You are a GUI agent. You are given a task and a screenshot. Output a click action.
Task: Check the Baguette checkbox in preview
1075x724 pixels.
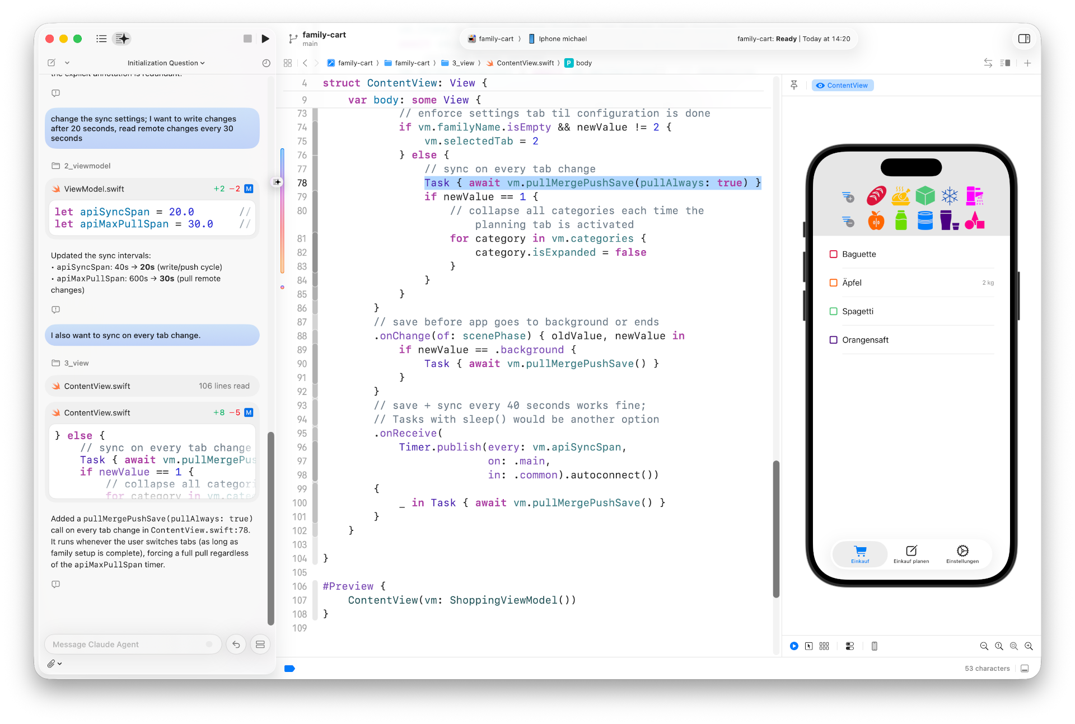pos(833,254)
